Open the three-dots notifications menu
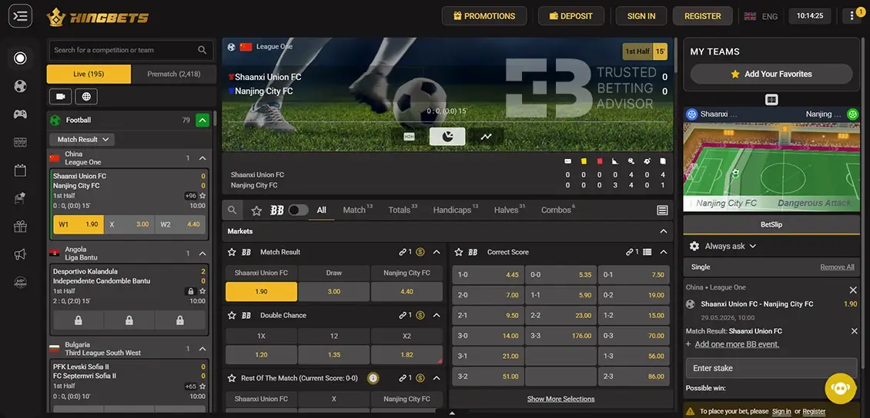 [x=853, y=16]
